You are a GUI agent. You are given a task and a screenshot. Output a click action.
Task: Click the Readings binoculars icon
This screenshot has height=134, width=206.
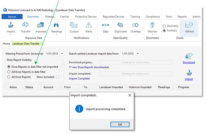pyautogui.click(x=56, y=25)
